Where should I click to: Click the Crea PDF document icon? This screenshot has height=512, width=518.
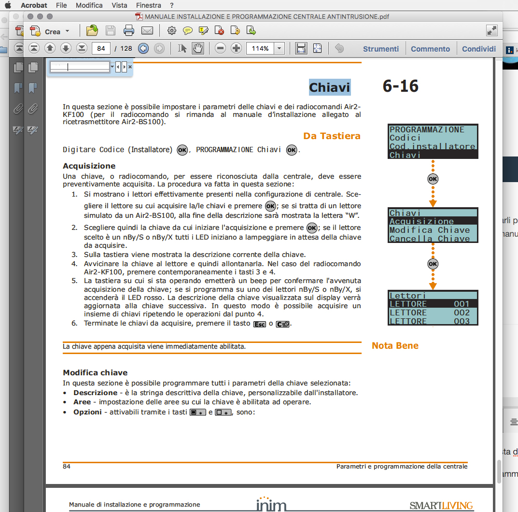tap(35, 31)
